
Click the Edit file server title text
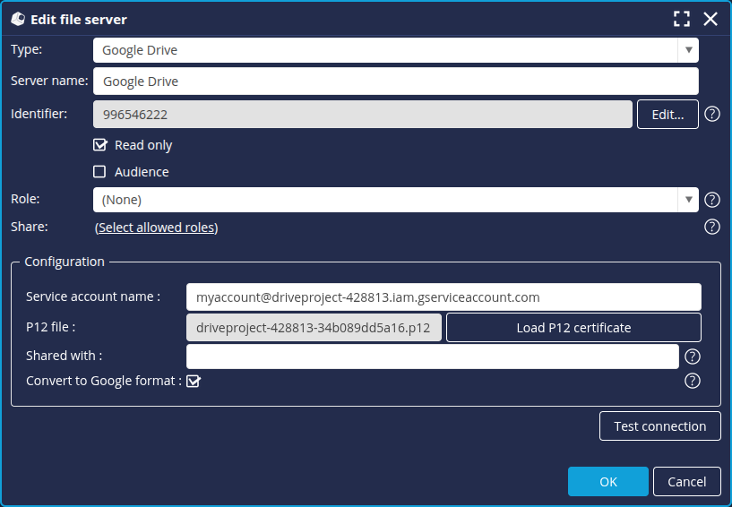click(79, 20)
